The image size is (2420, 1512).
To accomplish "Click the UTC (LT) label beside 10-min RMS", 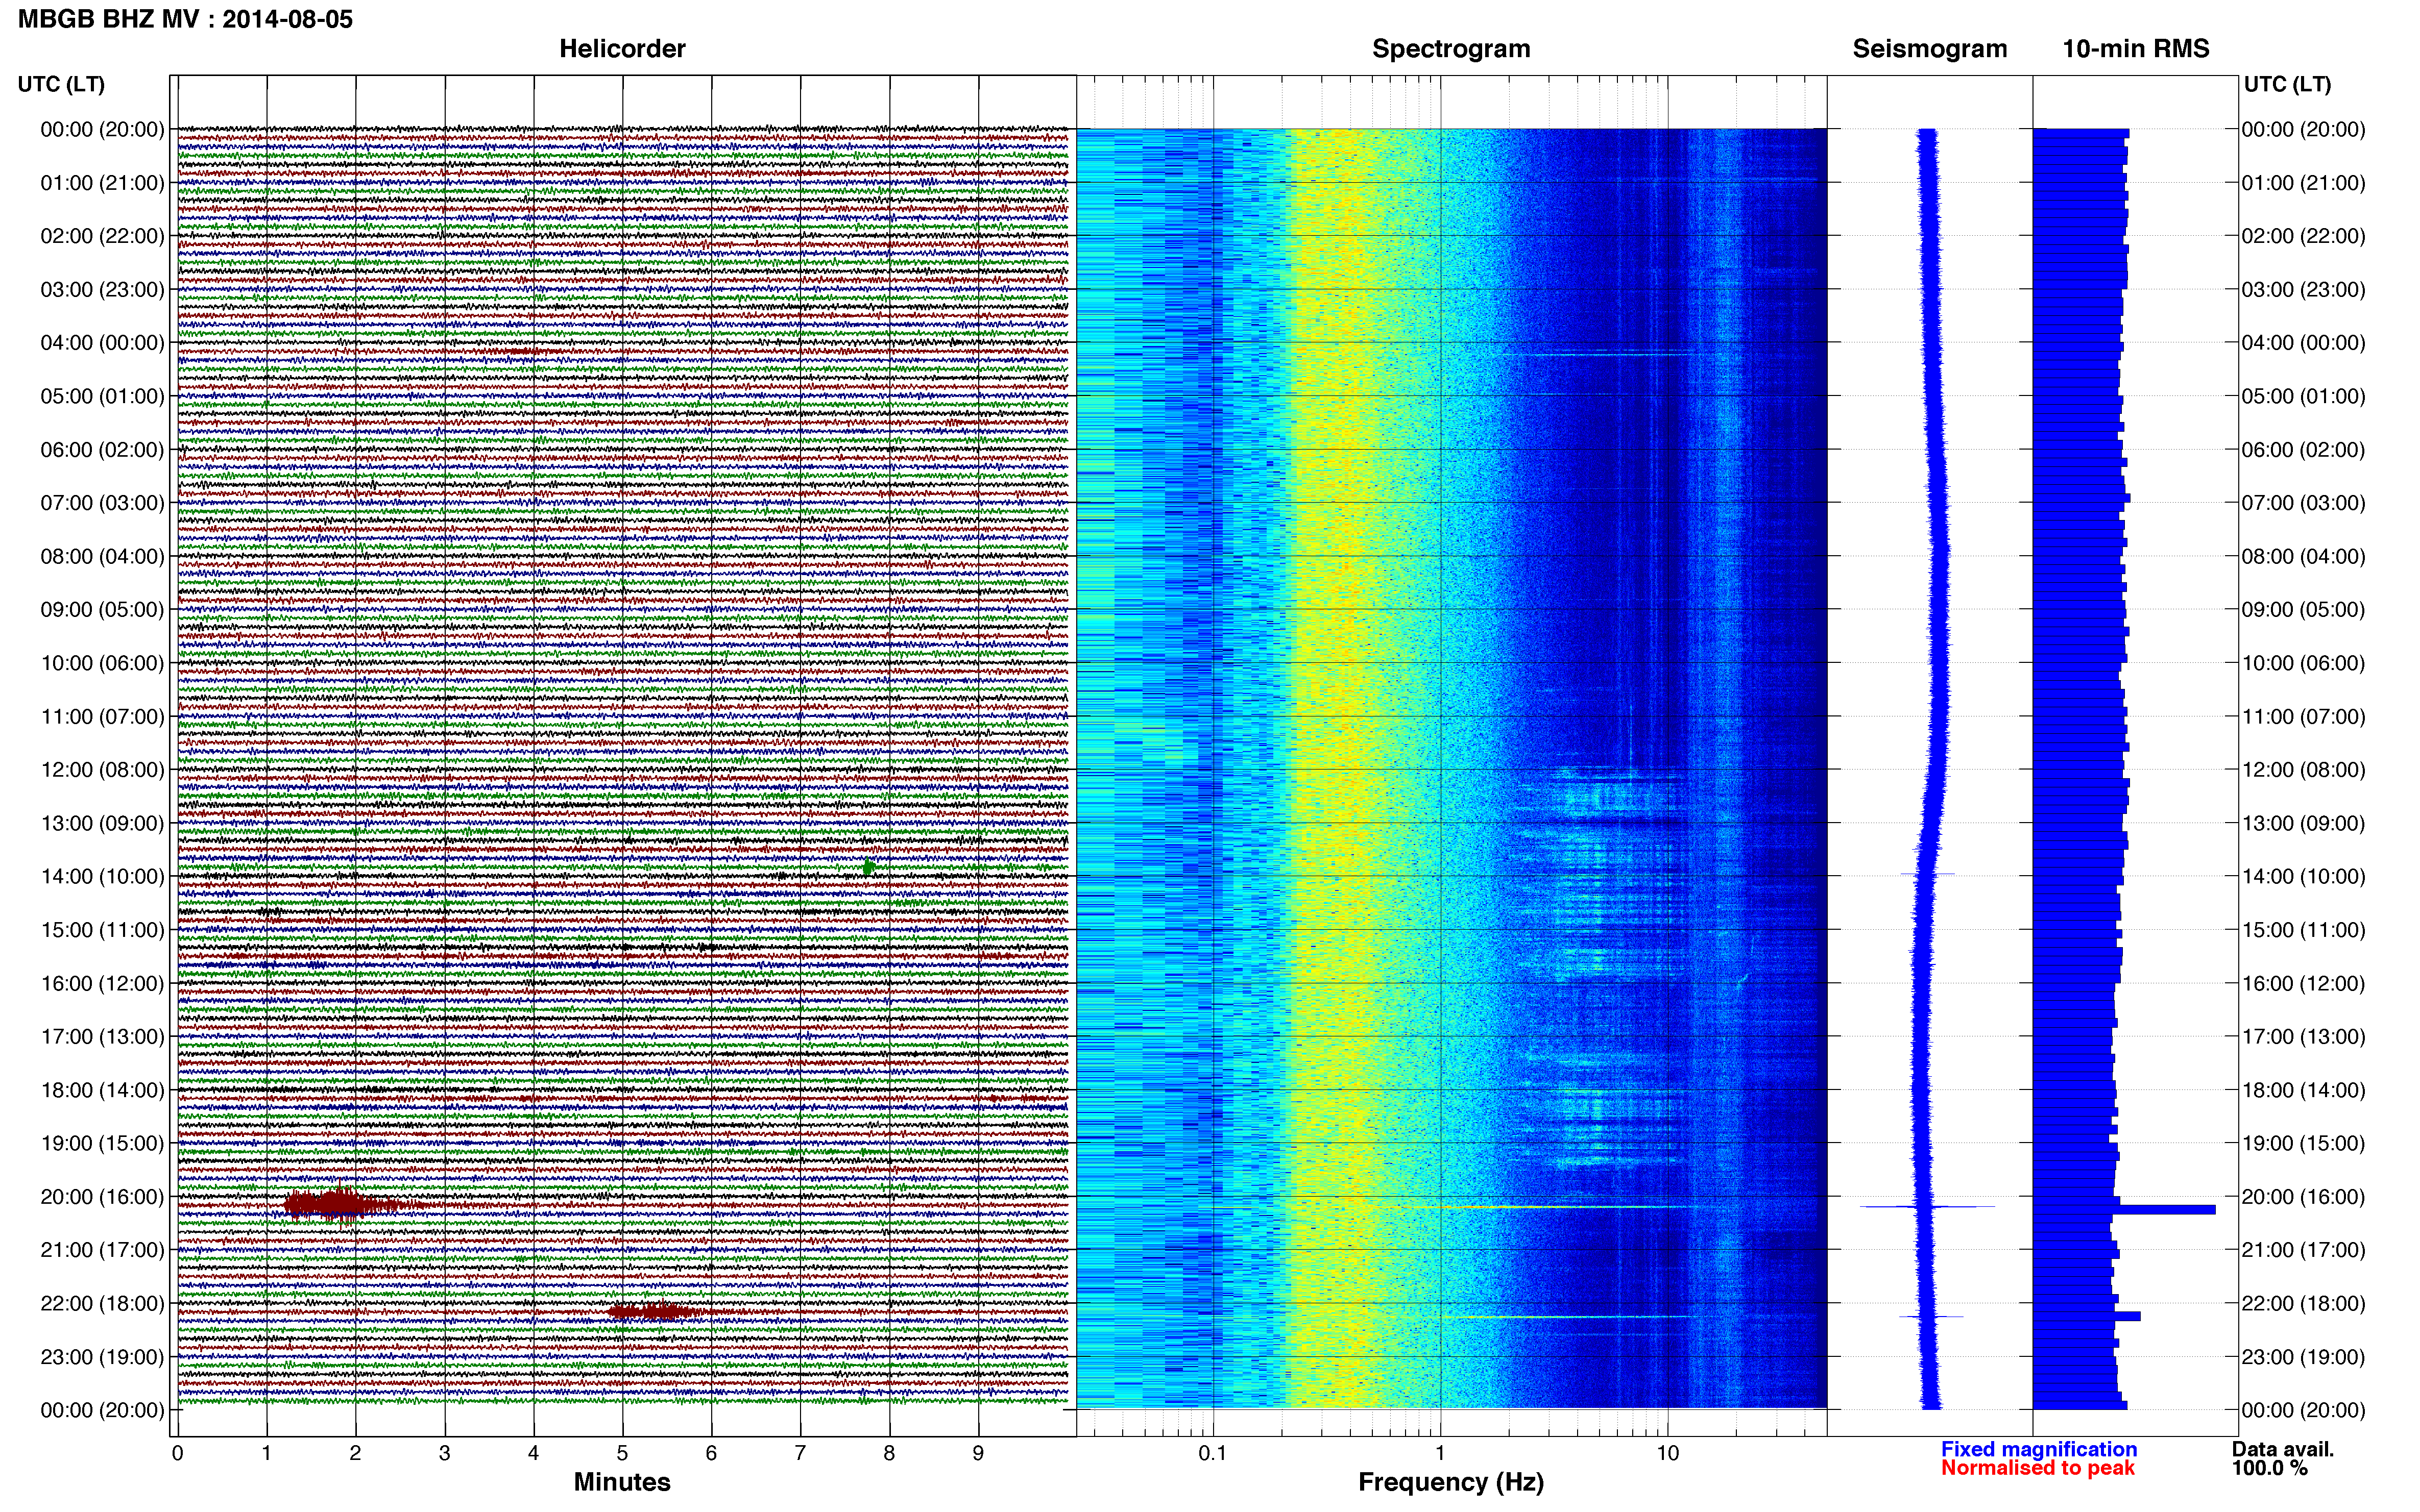I will 2287,84.
